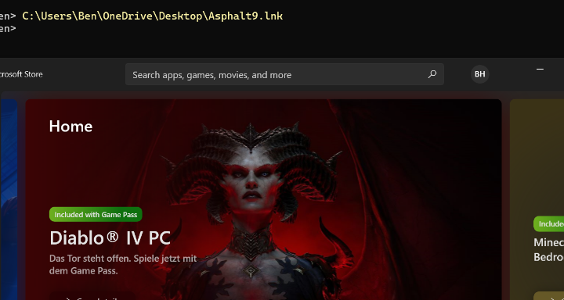Open the cut-off button on the Minecraft card
This screenshot has height=300, width=564.
(x=549, y=295)
